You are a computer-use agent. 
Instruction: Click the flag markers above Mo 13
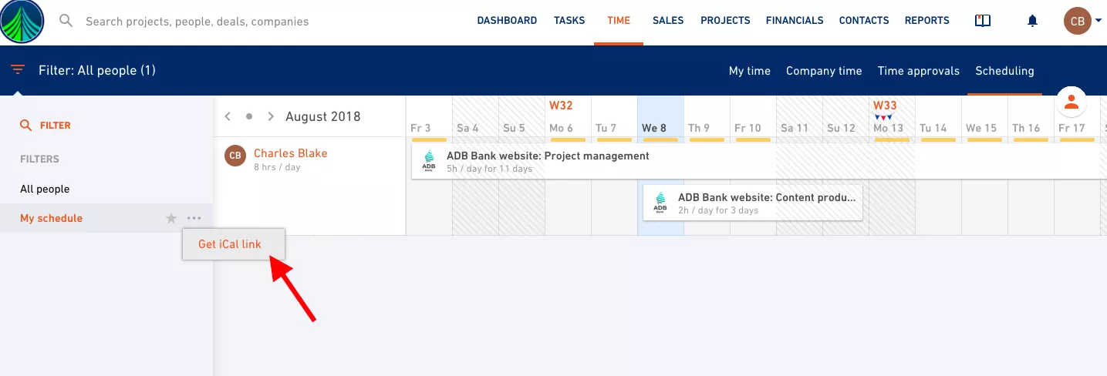[884, 116]
